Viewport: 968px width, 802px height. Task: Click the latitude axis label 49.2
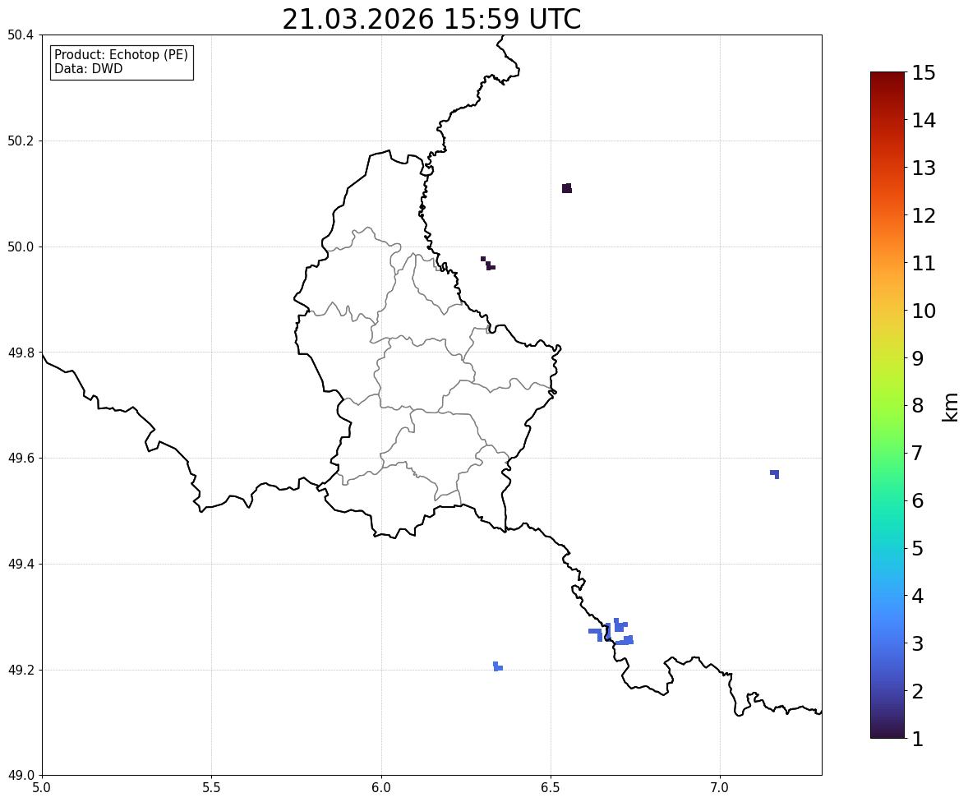pos(21,670)
